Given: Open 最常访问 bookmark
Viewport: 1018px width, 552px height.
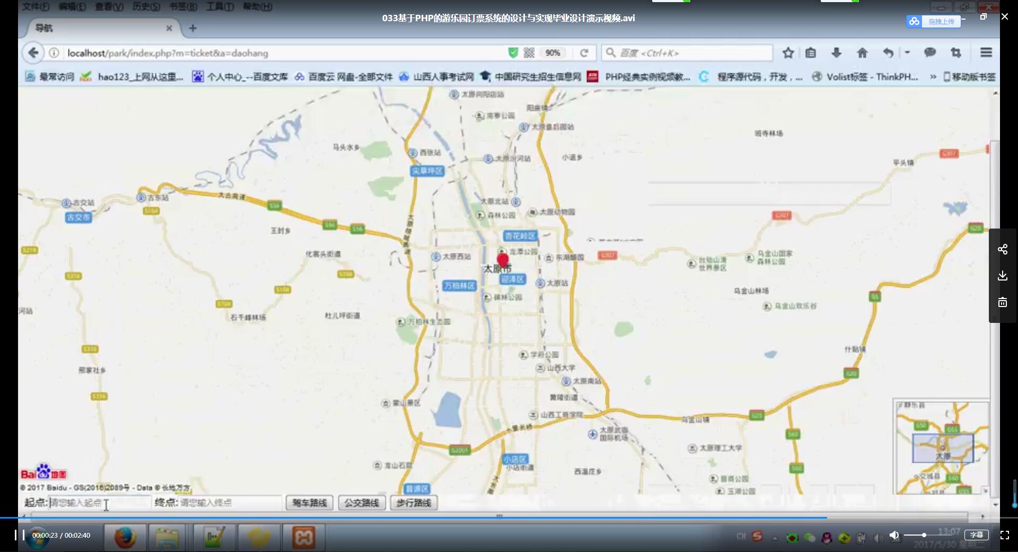Looking at the screenshot, I should pyautogui.click(x=50, y=77).
